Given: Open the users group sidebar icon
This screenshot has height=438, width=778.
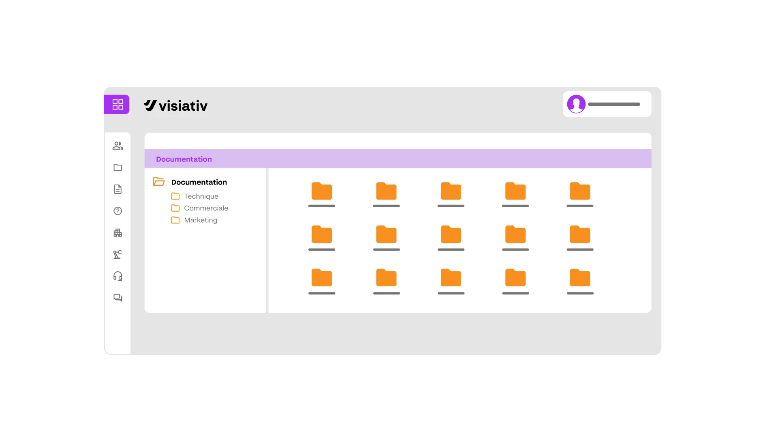Looking at the screenshot, I should pyautogui.click(x=118, y=146).
